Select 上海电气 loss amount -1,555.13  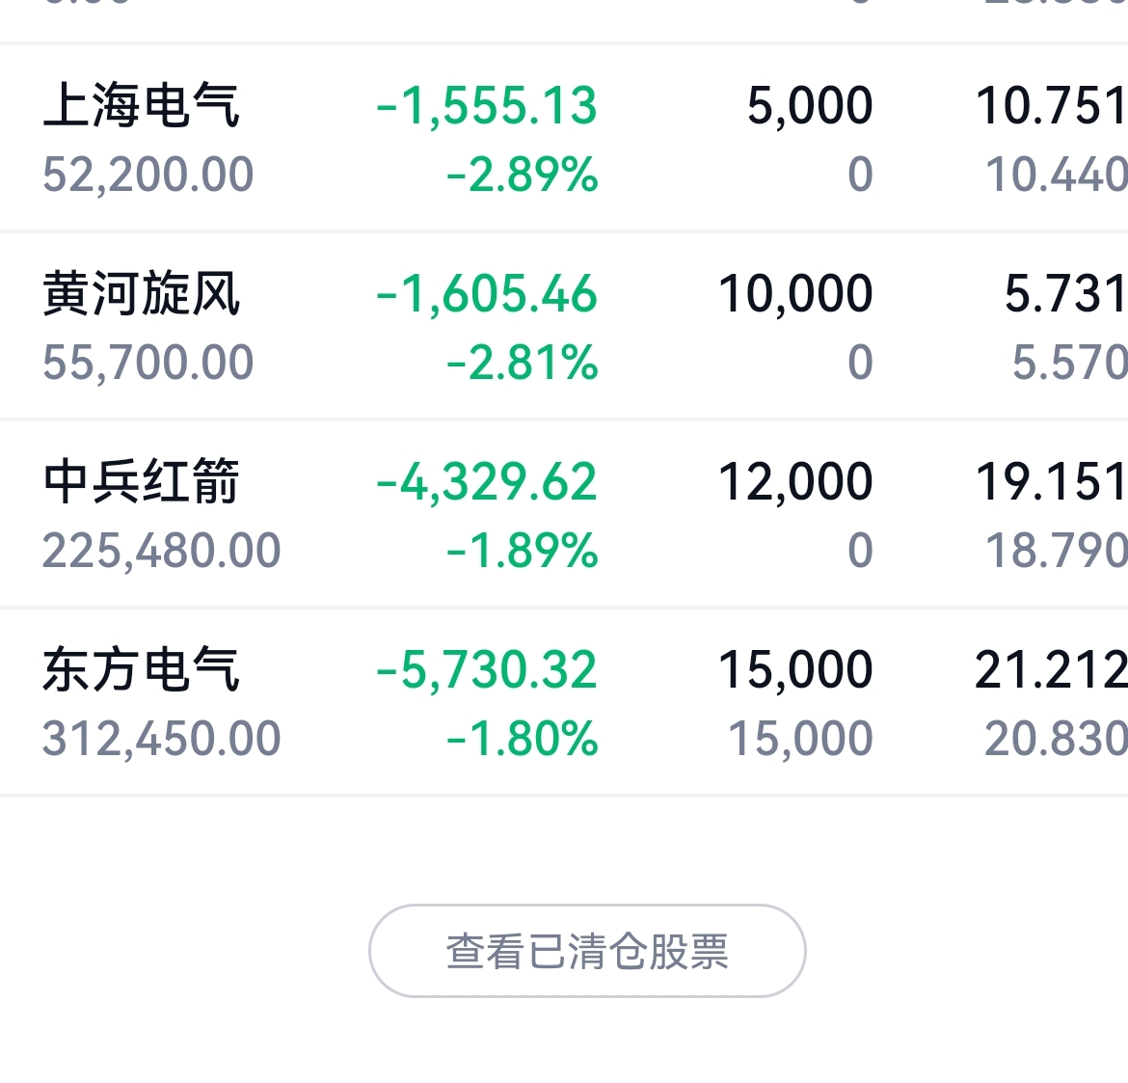point(487,105)
